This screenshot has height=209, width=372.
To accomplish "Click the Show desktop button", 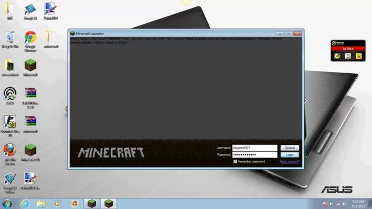I will (370, 204).
